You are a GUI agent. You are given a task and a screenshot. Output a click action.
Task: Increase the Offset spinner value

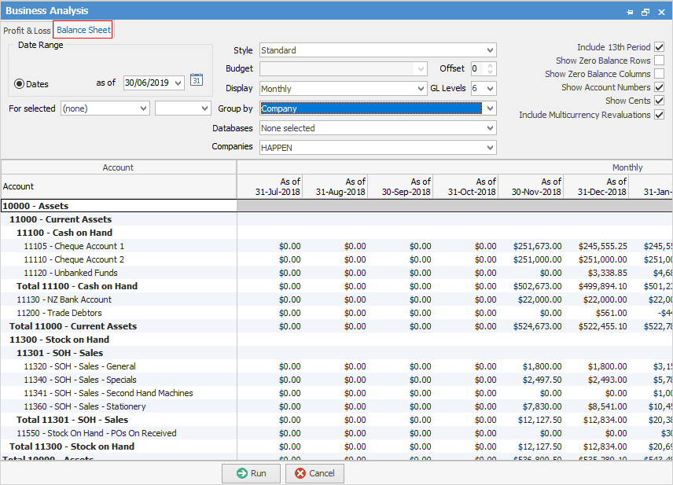(491, 66)
